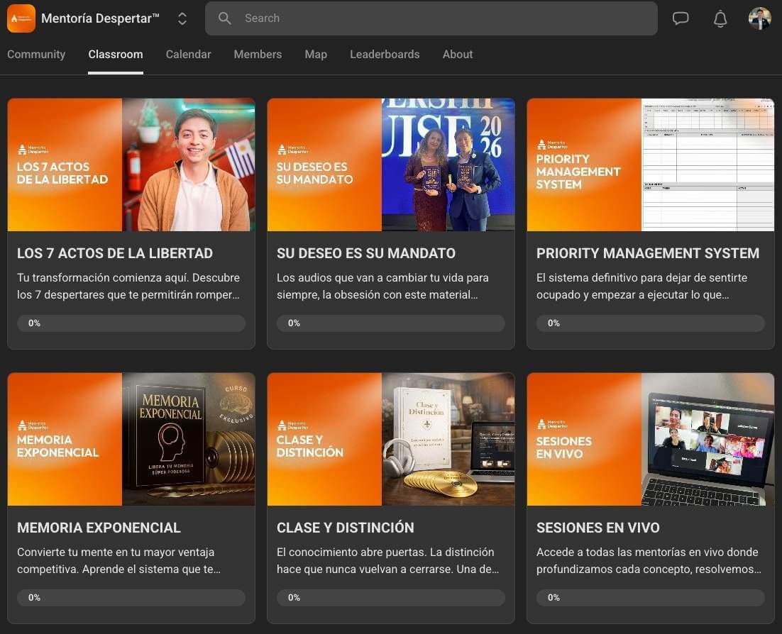Open the Leaderboards tab
Screen dimensions: 782x634
(x=385, y=55)
